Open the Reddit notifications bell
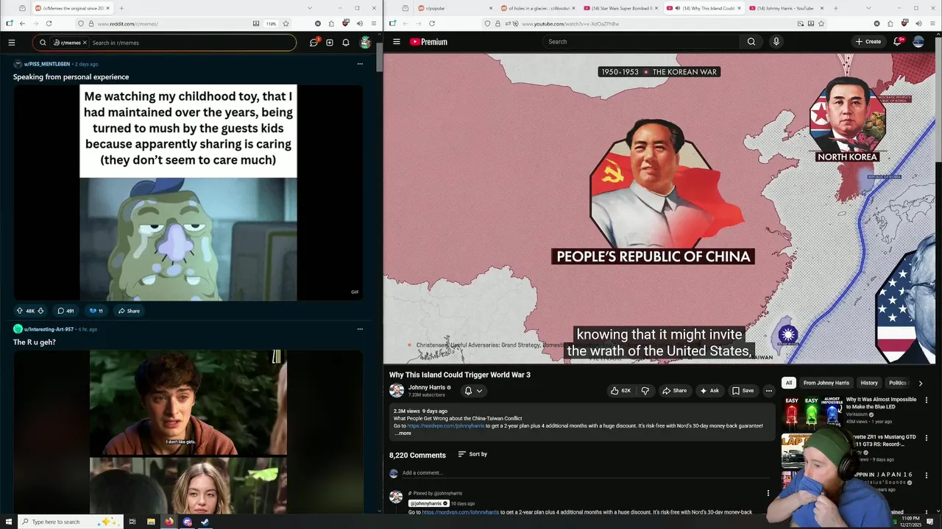The width and height of the screenshot is (942, 529). point(346,43)
